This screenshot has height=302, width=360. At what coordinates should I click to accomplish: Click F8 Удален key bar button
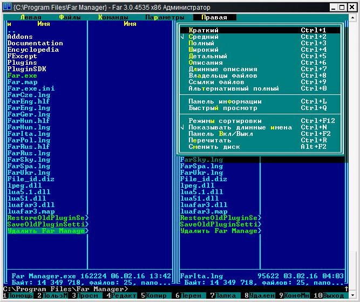pyautogui.click(x=260, y=296)
